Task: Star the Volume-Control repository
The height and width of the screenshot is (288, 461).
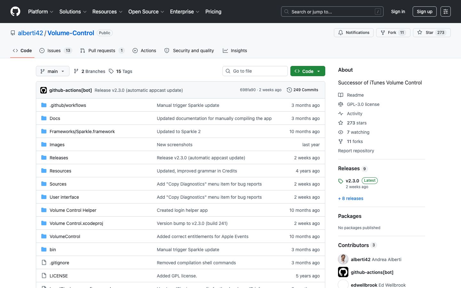Action: (432, 33)
